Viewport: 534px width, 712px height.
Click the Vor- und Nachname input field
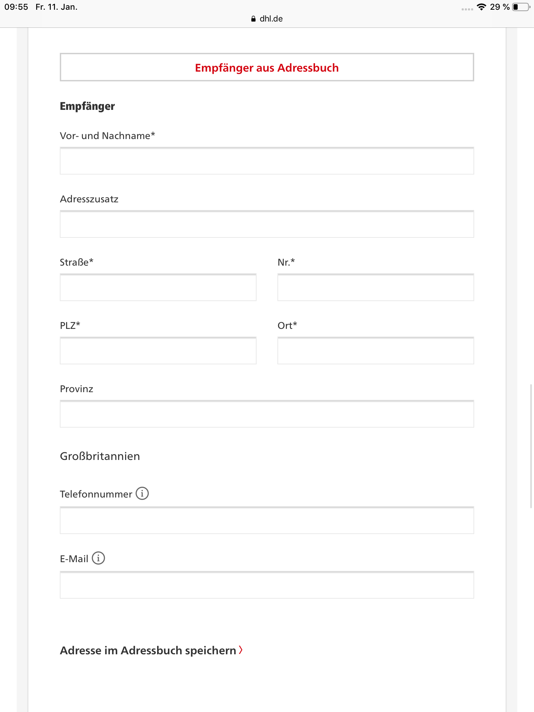pos(267,160)
